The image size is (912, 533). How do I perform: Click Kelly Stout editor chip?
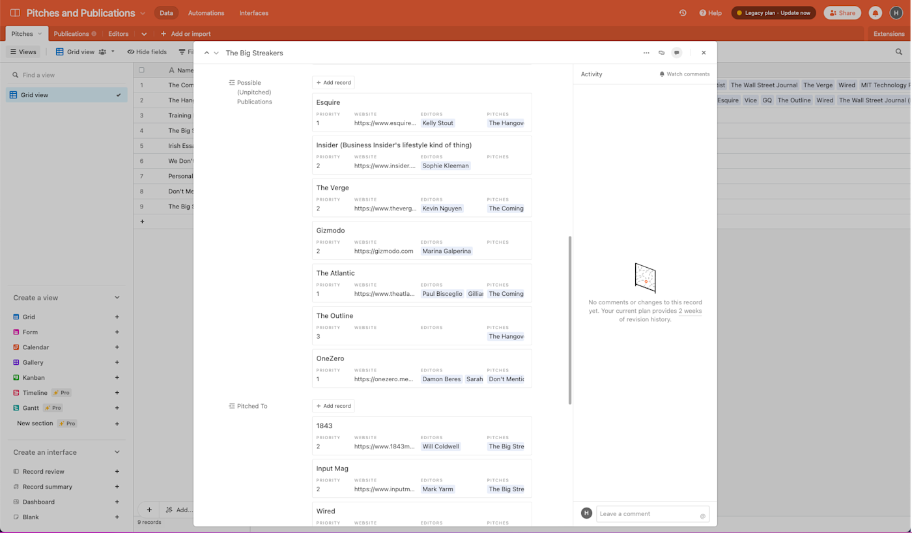438,123
